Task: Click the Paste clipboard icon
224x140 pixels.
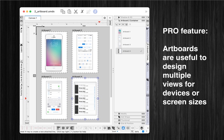Action: [69, 11]
